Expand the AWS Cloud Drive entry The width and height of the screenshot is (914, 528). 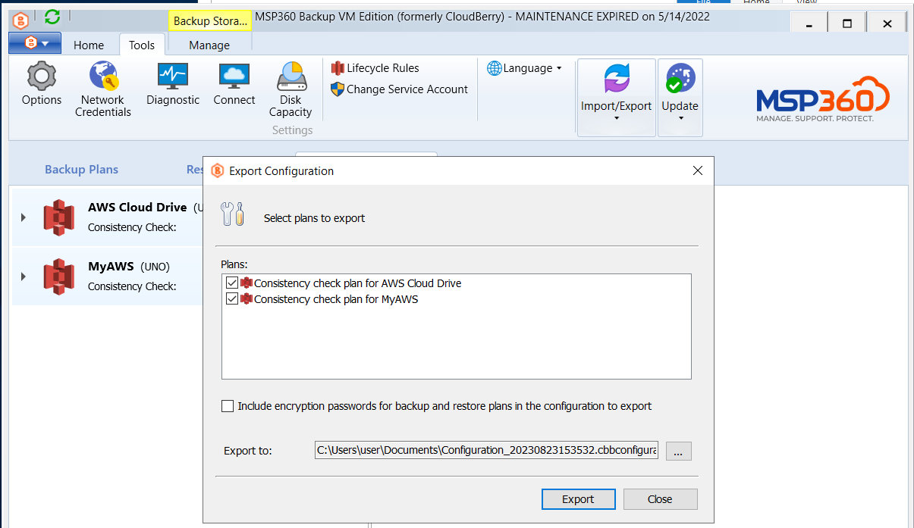(24, 217)
